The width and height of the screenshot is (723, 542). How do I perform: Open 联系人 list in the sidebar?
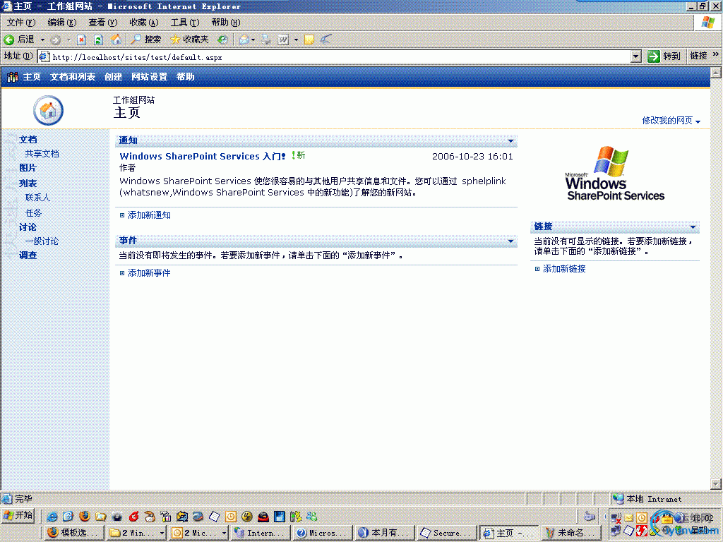37,198
